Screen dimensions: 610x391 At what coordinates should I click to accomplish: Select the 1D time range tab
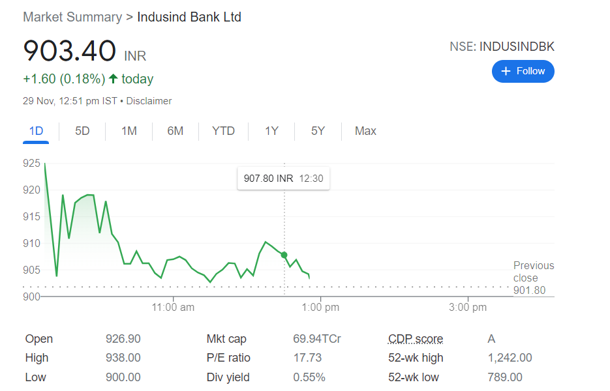click(x=36, y=131)
